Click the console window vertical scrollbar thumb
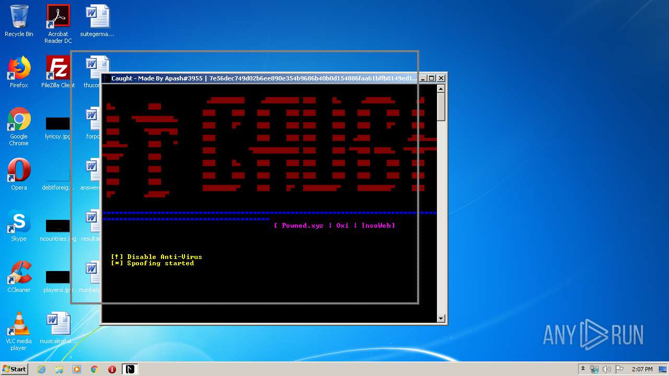This screenshot has height=376, width=669. (441, 107)
